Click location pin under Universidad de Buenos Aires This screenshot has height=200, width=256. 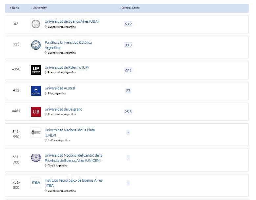pos(45,27)
